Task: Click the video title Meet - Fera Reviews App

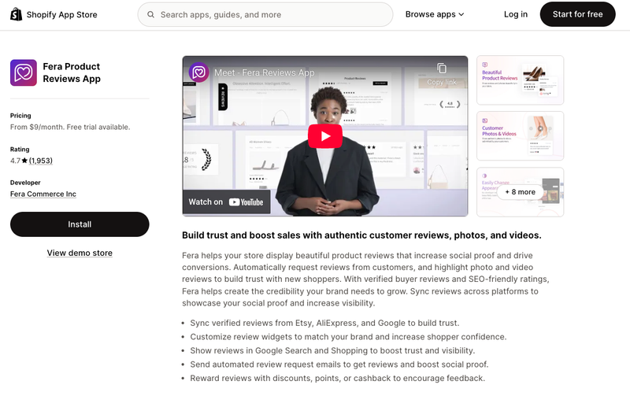Action: pyautogui.click(x=265, y=72)
